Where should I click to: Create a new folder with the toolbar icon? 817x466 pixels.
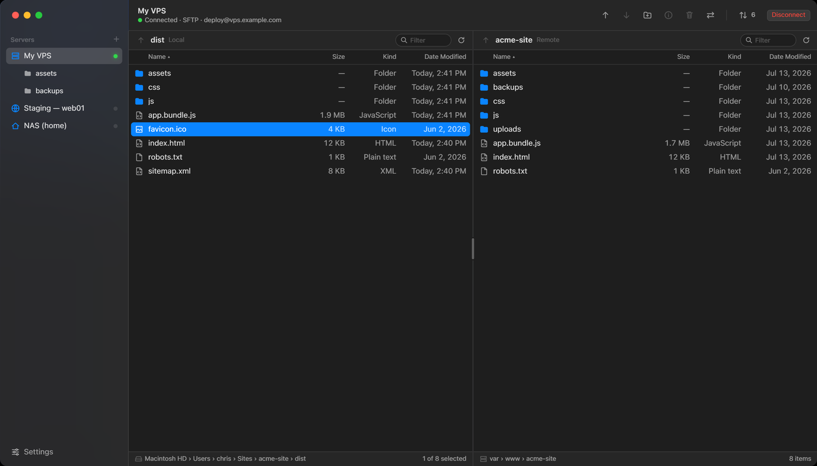[647, 15]
